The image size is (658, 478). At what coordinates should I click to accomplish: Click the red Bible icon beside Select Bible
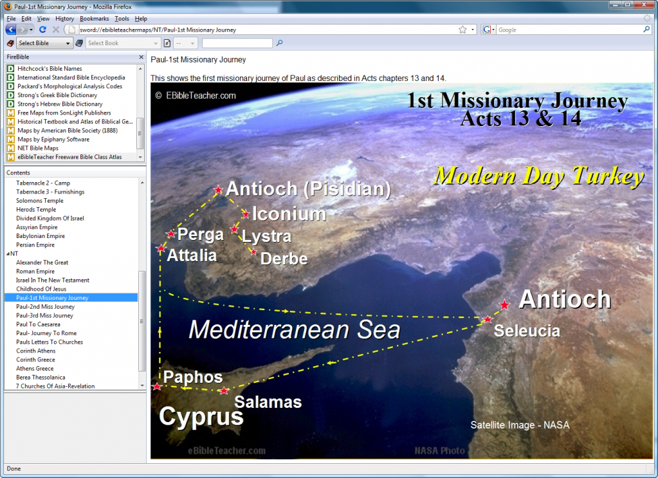[x=10, y=43]
